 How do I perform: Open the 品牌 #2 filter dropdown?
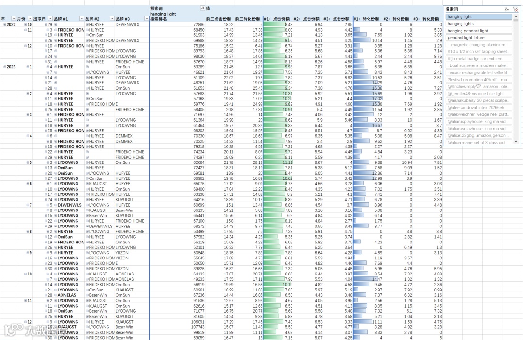(x=112, y=19)
